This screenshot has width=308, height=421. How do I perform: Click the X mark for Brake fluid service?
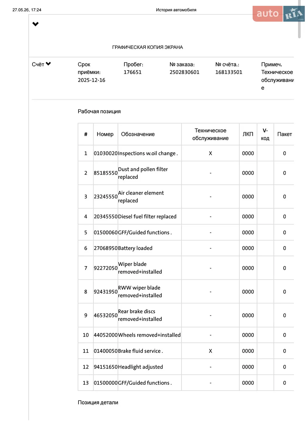tap(211, 351)
